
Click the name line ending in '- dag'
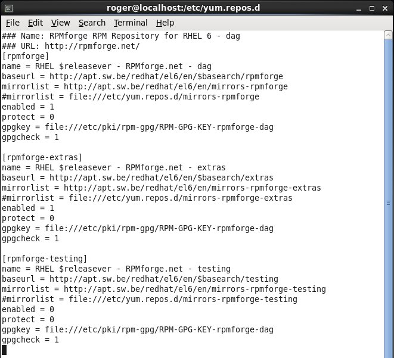[x=107, y=66]
